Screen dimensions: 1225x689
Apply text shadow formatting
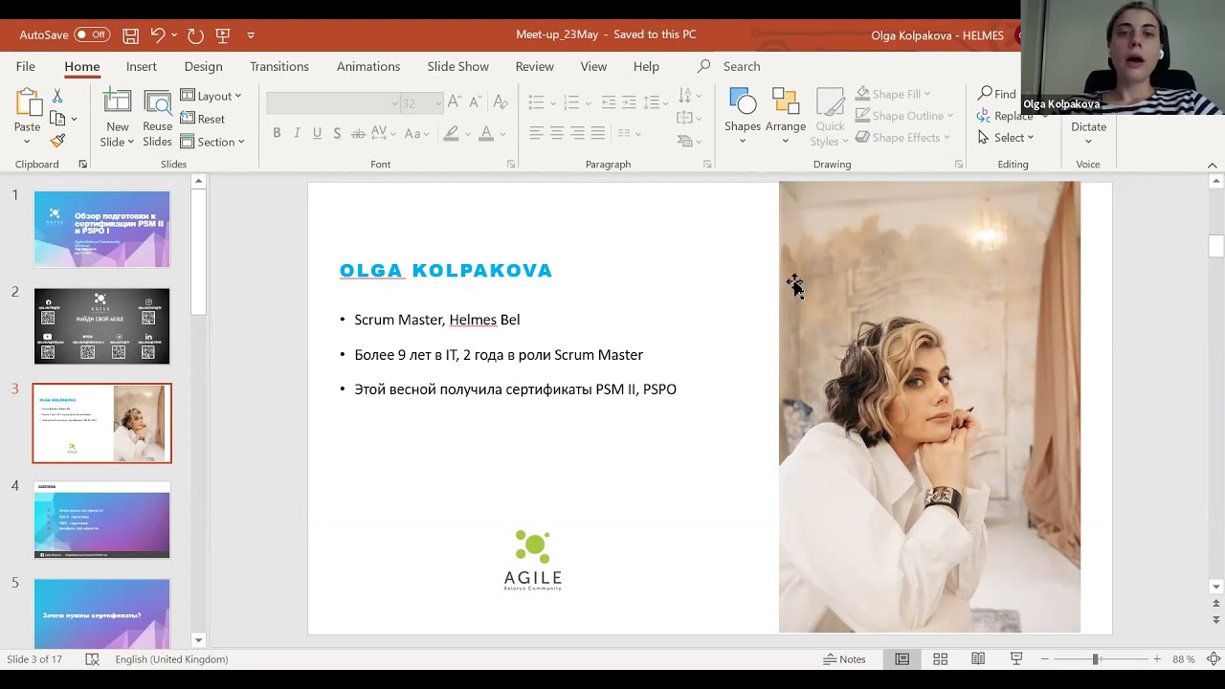click(337, 133)
